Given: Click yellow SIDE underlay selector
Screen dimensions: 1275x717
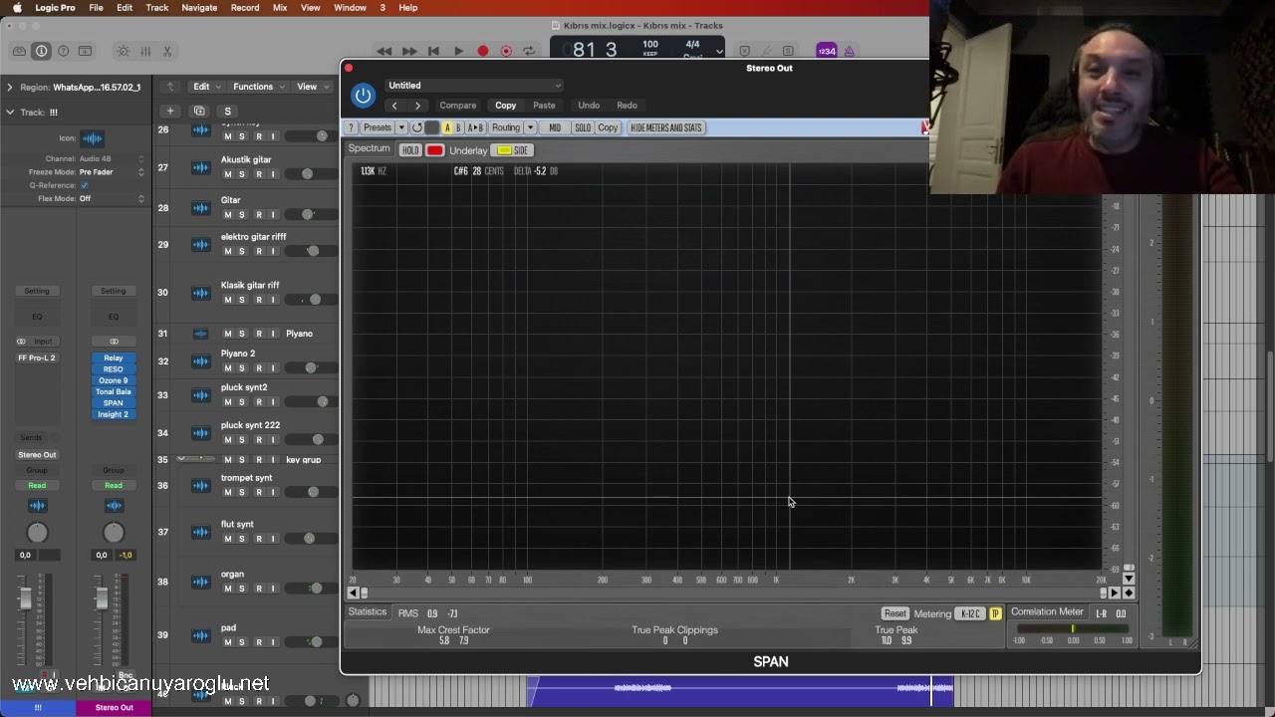Looking at the screenshot, I should 513,150.
